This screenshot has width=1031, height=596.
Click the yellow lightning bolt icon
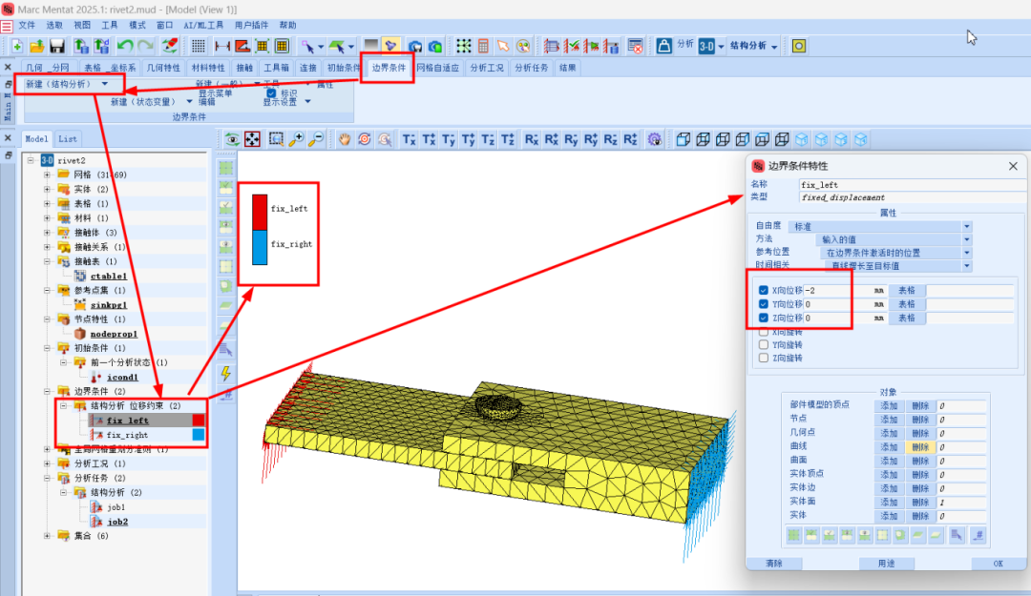click(226, 373)
